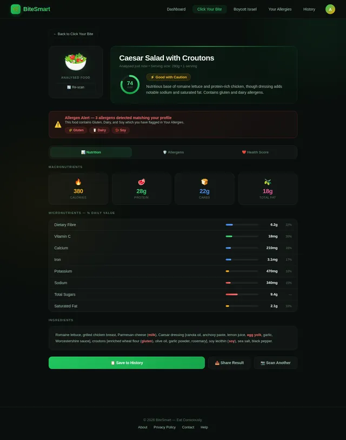Go back to Click Your Bite
The height and width of the screenshot is (440, 346).
pyautogui.click(x=73, y=34)
